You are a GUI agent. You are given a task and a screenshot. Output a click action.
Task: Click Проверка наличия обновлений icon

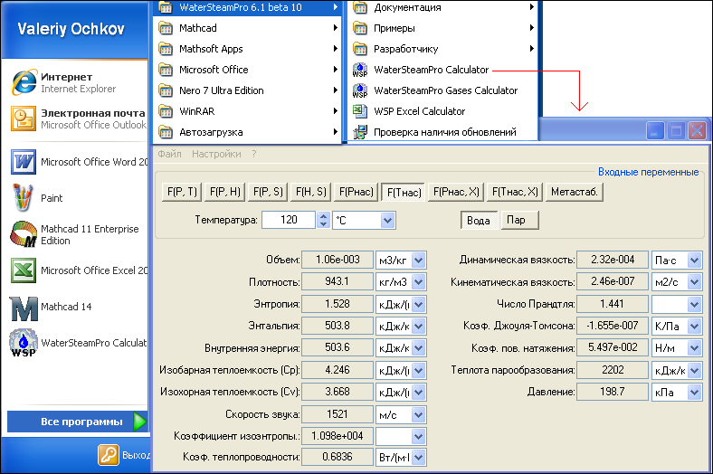[360, 132]
